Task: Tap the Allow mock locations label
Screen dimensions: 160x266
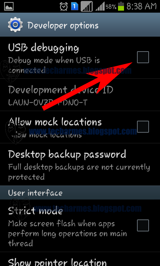Action: pos(55,122)
